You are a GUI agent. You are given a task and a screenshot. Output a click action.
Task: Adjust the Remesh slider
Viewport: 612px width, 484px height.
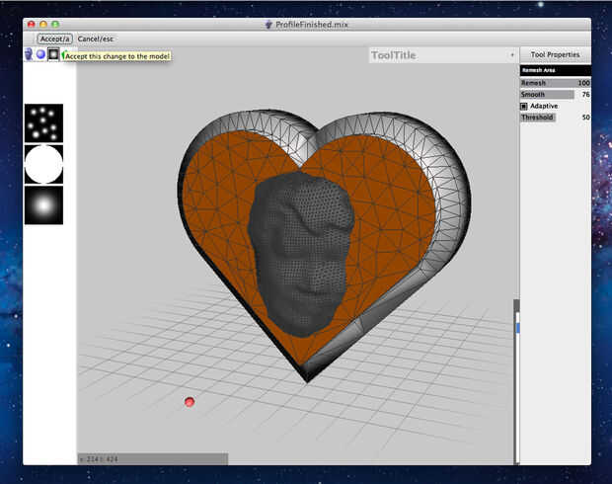[x=553, y=83]
